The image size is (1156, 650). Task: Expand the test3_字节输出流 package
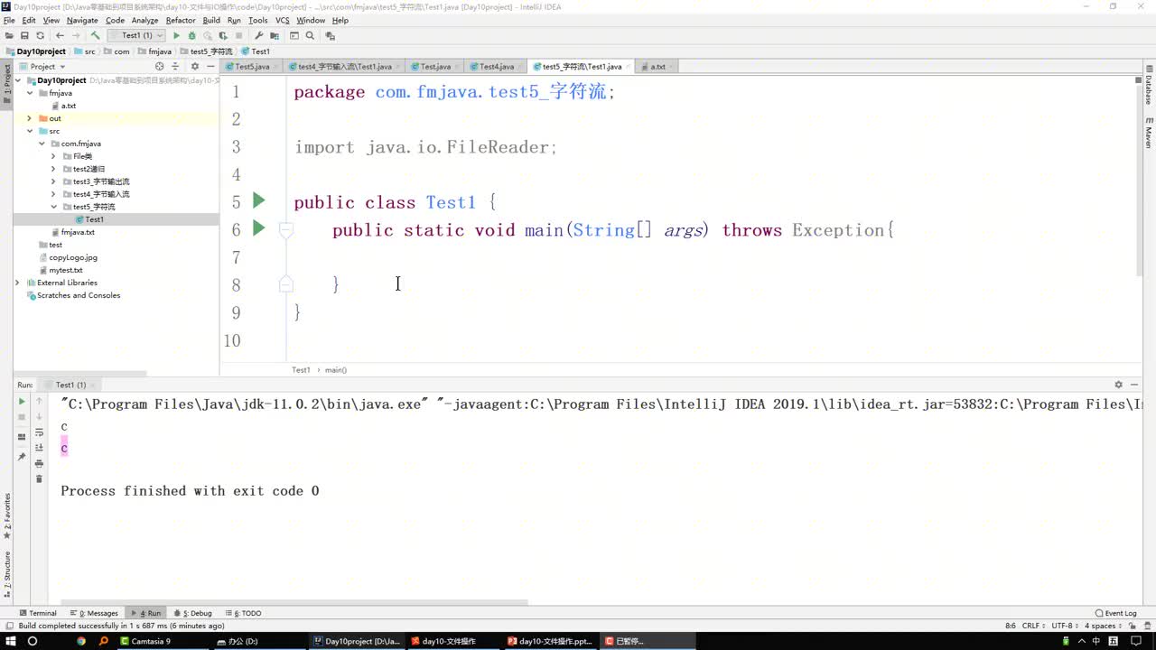pos(53,181)
